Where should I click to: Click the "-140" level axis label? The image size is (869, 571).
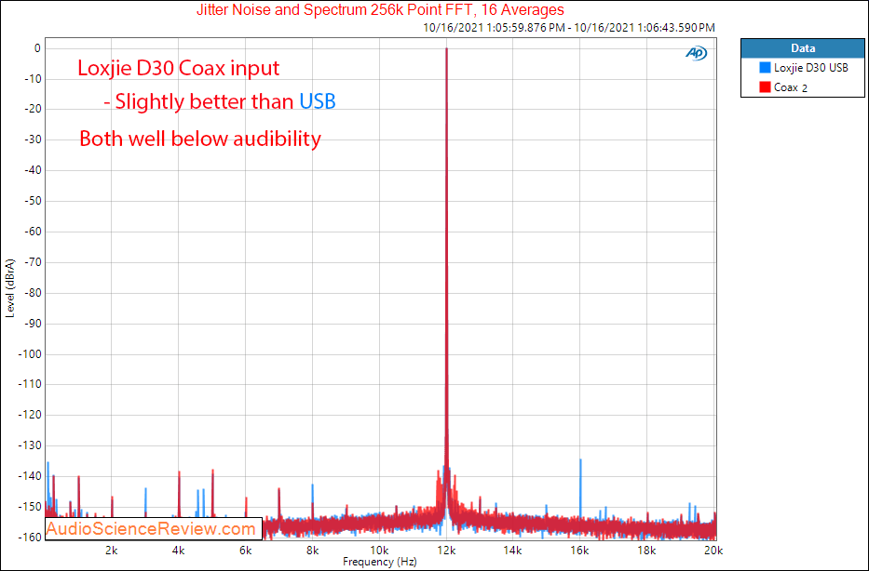(x=31, y=476)
